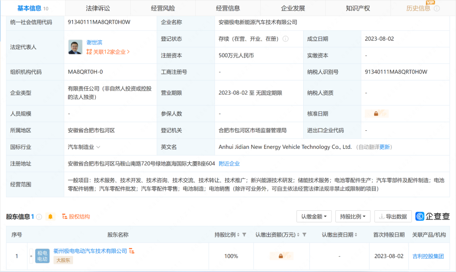Open legal representative 谢世滨 link

(94, 43)
